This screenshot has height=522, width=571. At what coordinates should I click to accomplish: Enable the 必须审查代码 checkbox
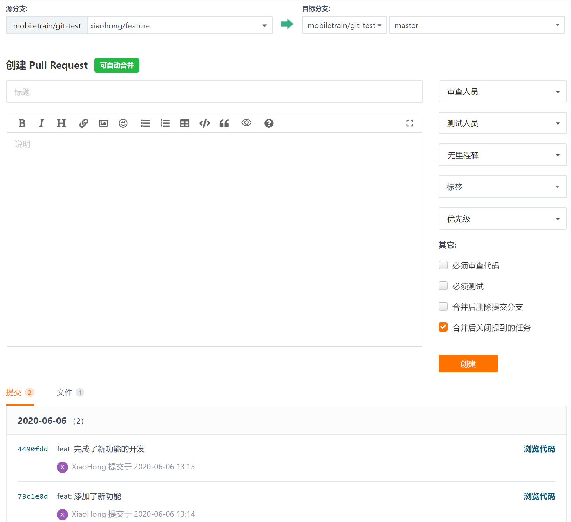point(443,265)
